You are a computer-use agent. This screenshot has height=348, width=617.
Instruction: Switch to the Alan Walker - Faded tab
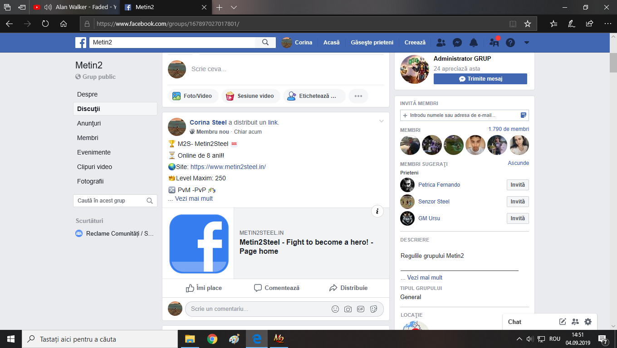coord(75,7)
